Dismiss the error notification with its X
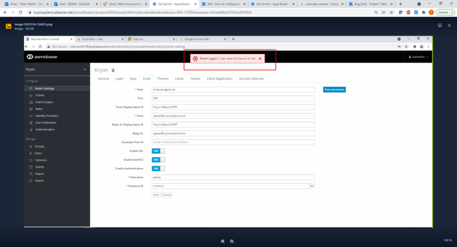The height and width of the screenshot is (247, 457). [260, 59]
